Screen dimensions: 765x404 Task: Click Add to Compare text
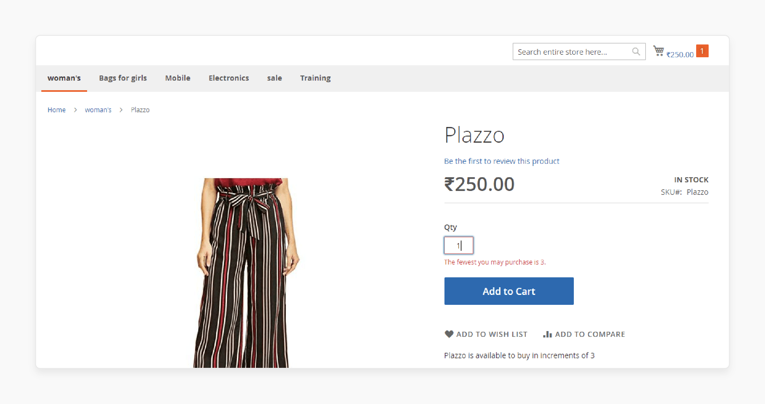[x=590, y=334]
